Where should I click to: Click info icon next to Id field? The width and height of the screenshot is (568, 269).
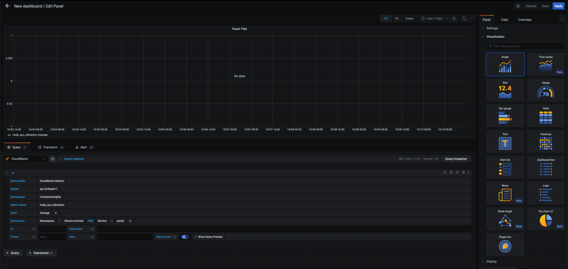click(x=34, y=229)
